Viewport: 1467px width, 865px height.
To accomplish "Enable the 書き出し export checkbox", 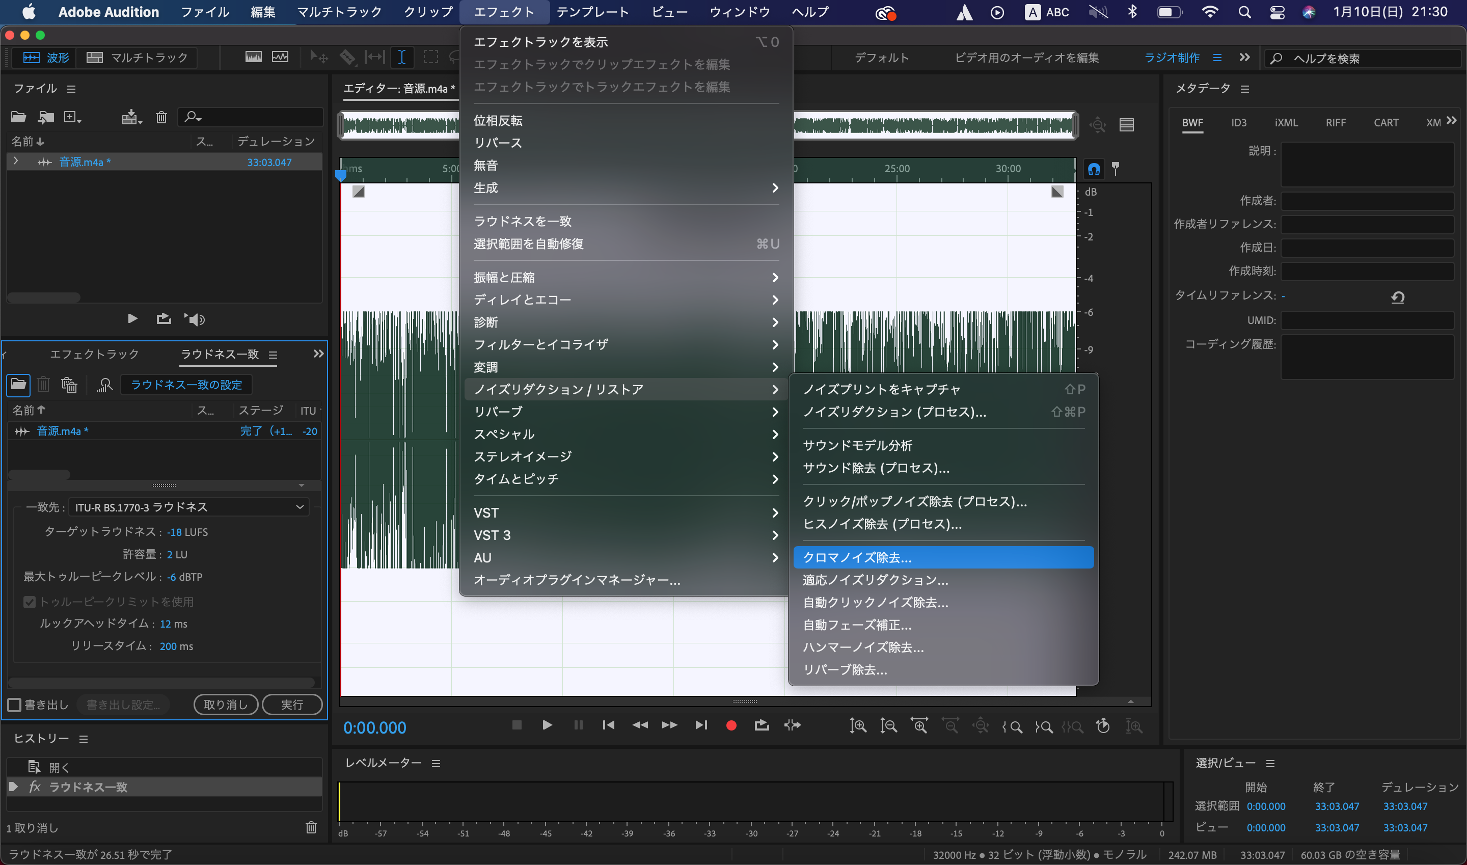I will pyautogui.click(x=15, y=705).
